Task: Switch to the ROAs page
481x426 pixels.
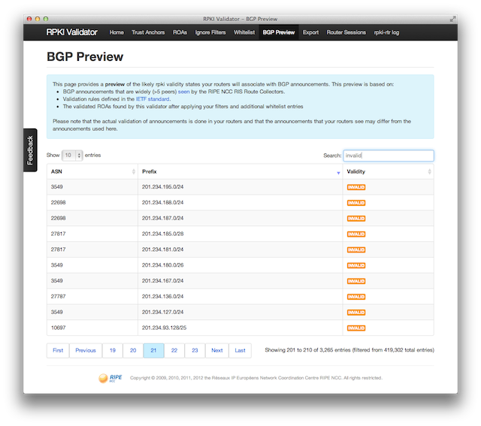Action: point(180,33)
